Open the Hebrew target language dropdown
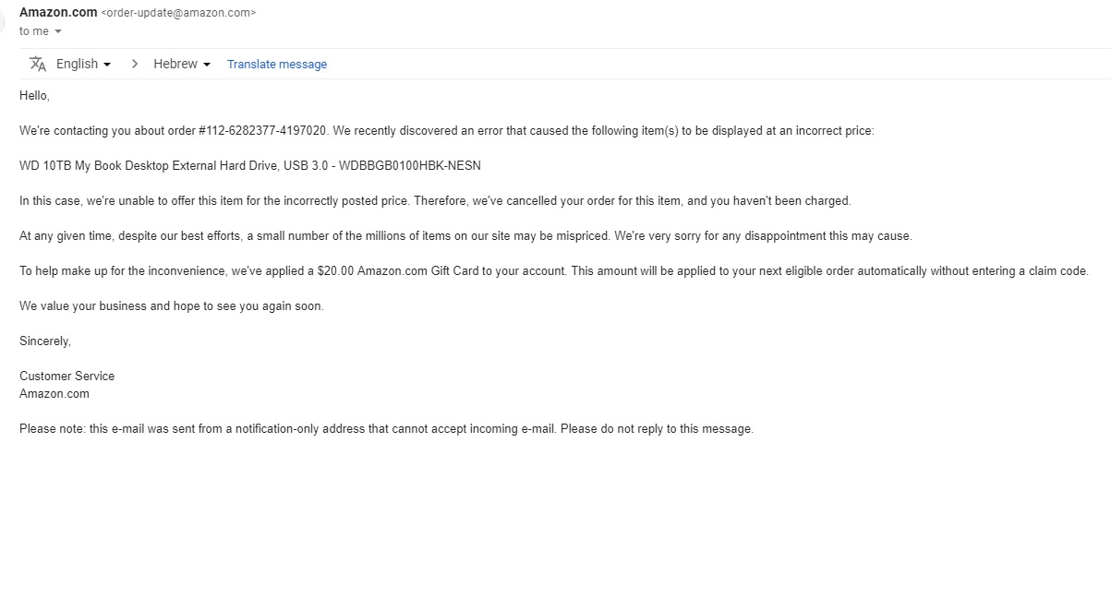The height and width of the screenshot is (598, 1111). pos(182,64)
